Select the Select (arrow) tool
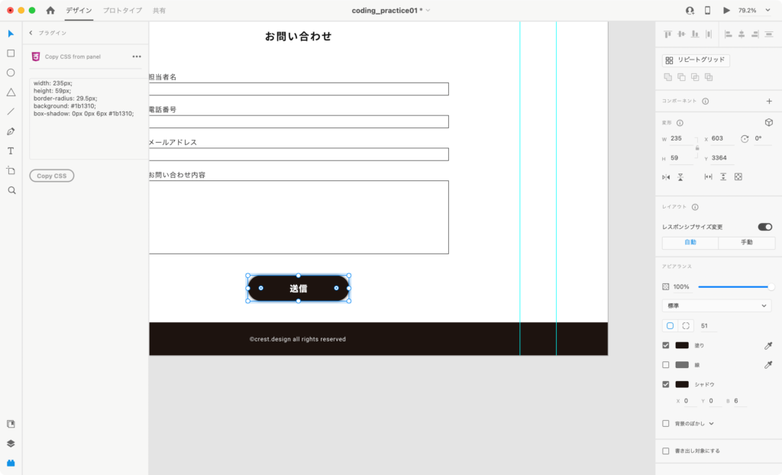The width and height of the screenshot is (782, 475). pyautogui.click(x=11, y=34)
